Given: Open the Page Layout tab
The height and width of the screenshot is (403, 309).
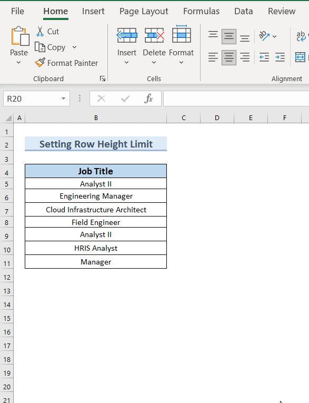Looking at the screenshot, I should pos(144,11).
